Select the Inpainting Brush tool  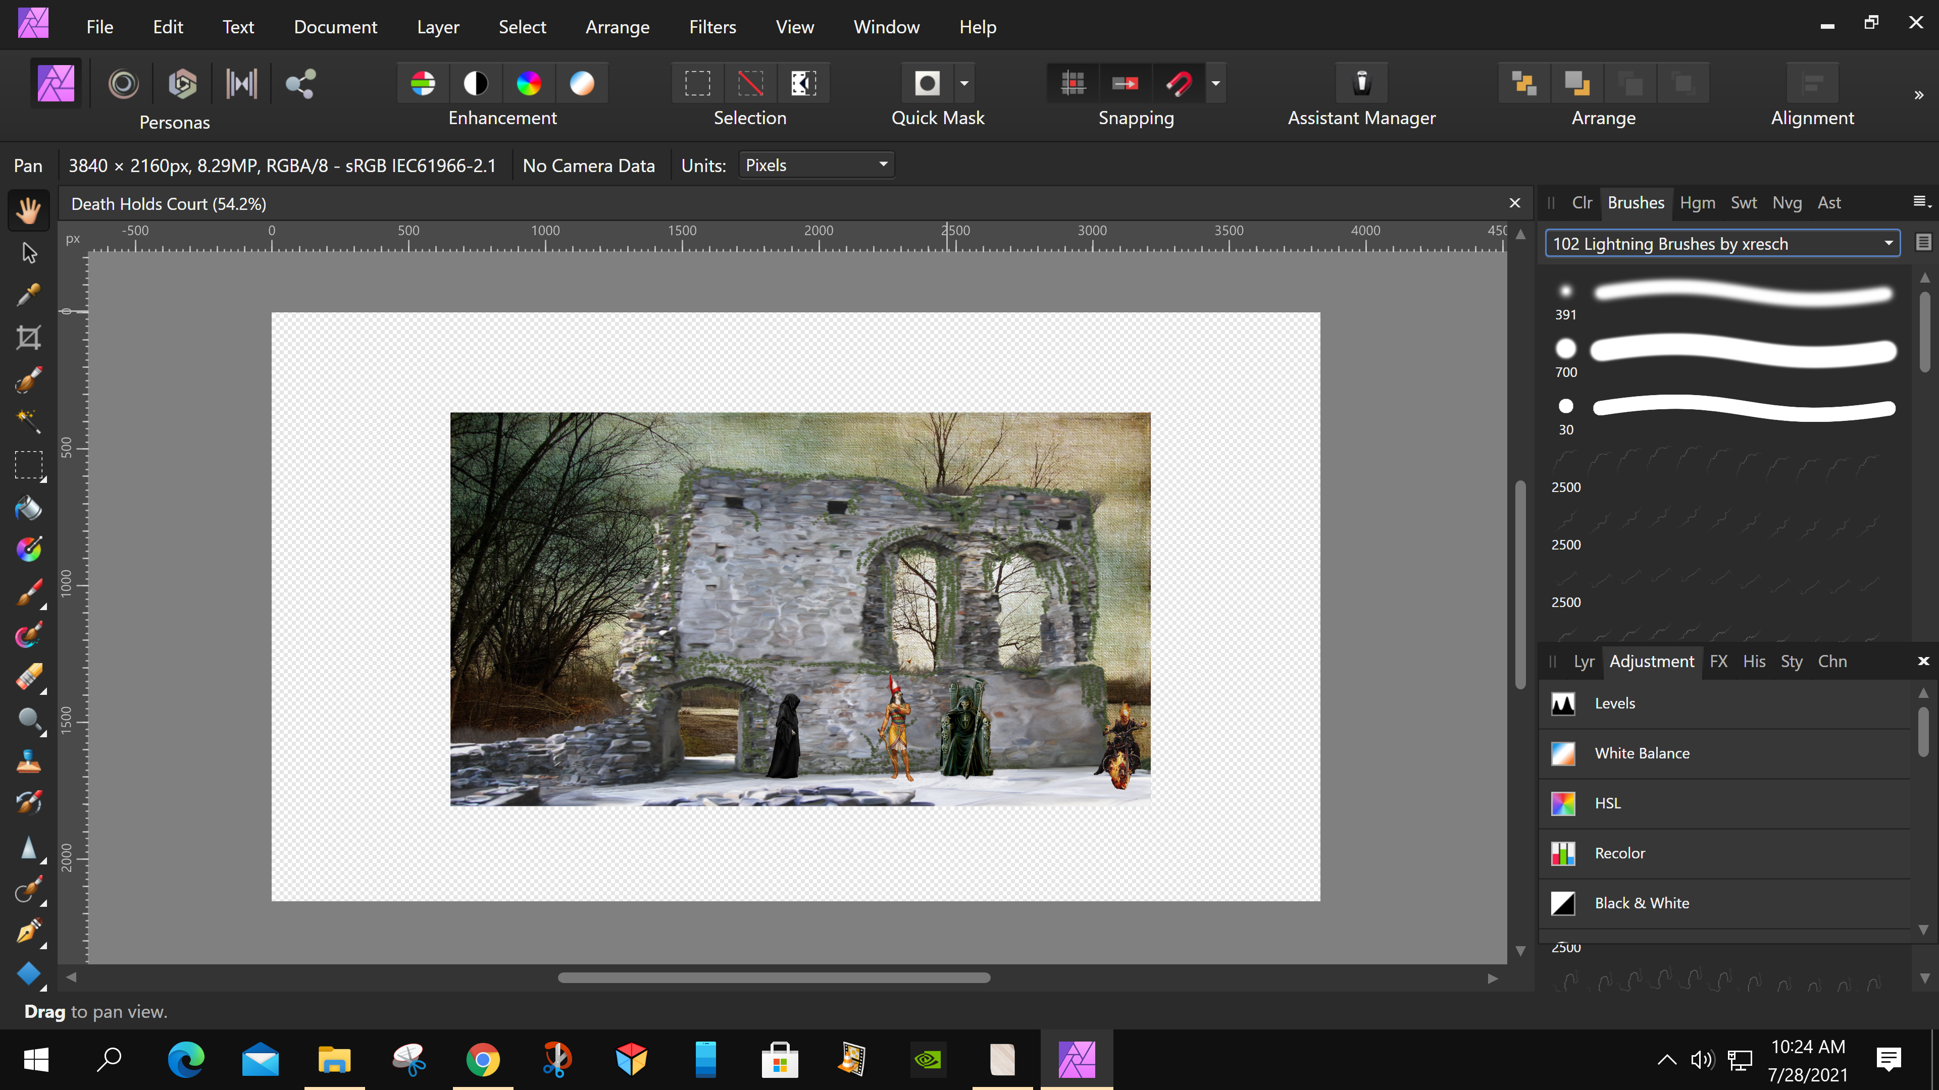(29, 803)
